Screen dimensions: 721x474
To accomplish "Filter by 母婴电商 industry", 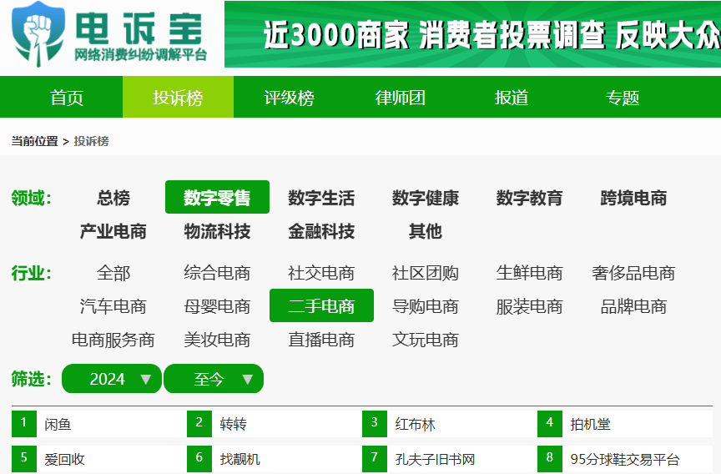I will tap(217, 306).
